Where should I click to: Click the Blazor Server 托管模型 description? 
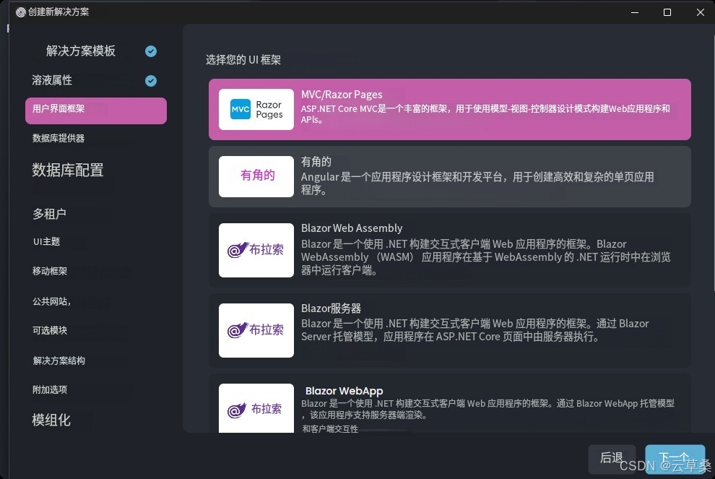point(474,330)
